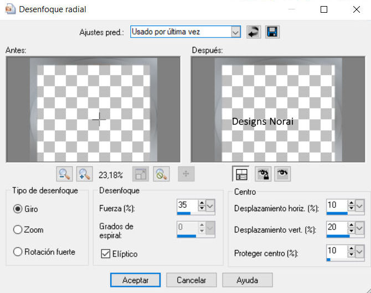The width and height of the screenshot is (371, 293).
Task: Click the blue slider bar under Fuerza
Action: point(184,213)
